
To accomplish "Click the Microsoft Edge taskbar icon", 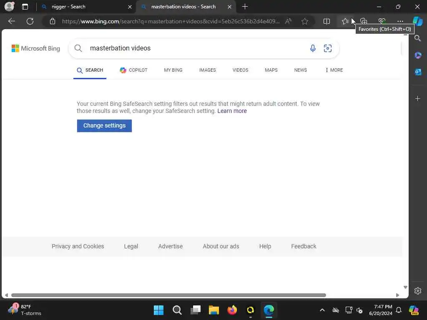I will click(269, 310).
